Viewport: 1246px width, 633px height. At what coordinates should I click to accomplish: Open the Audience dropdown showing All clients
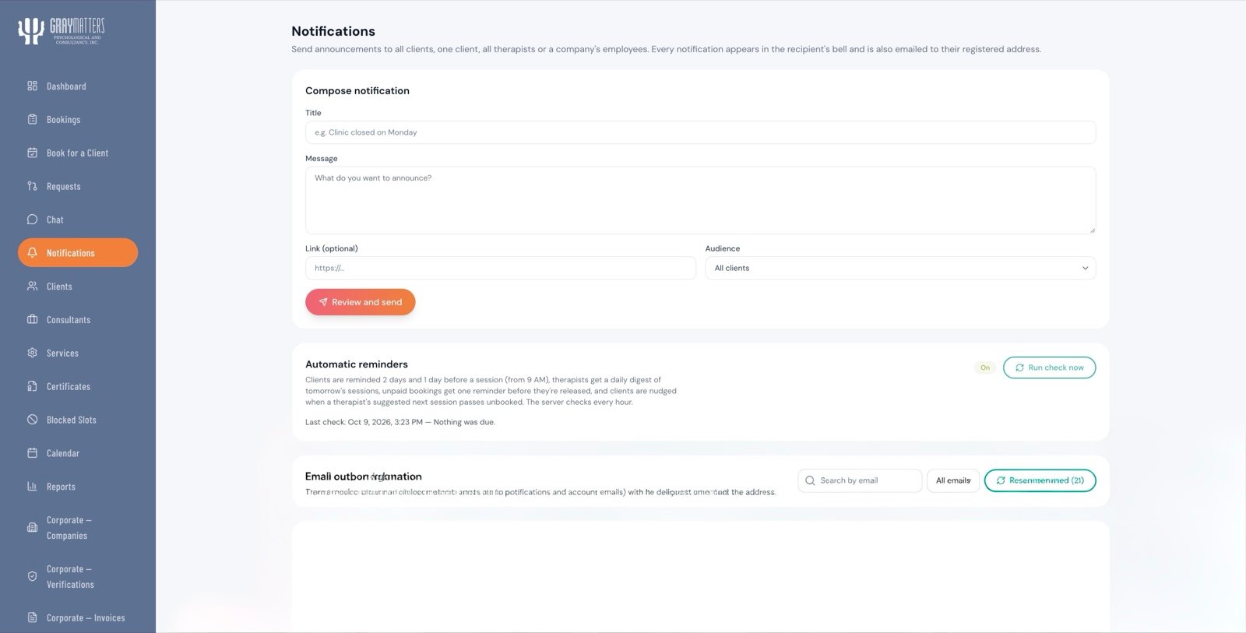pyautogui.click(x=900, y=268)
